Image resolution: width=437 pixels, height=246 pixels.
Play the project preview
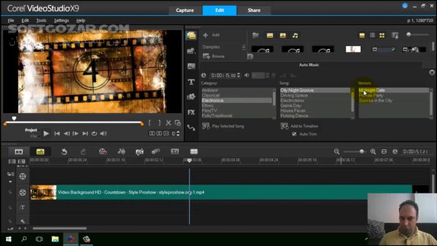click(46, 134)
